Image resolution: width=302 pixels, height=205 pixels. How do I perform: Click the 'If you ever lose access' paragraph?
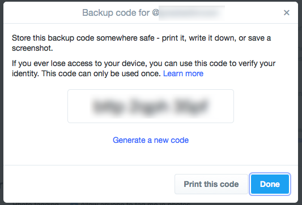click(x=144, y=68)
